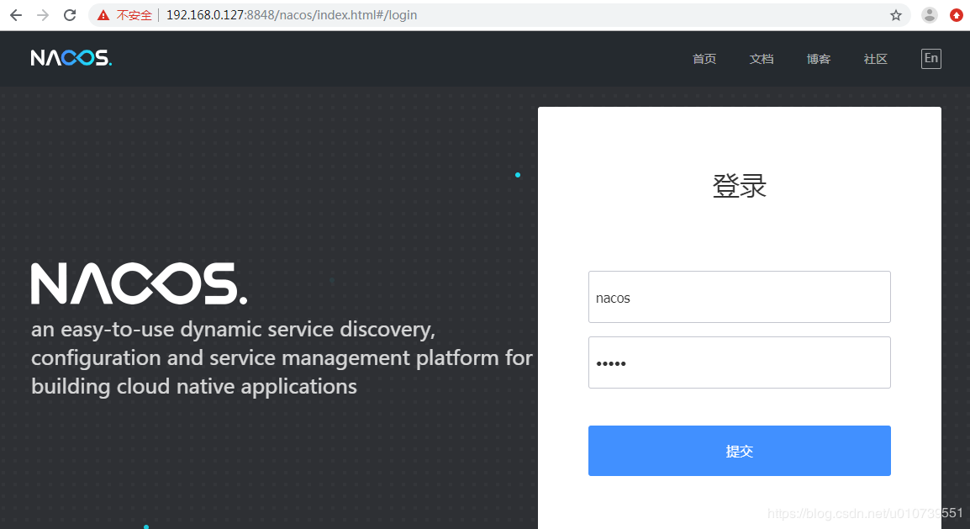
Task: Click the red extension icon in the toolbar
Action: point(957,14)
